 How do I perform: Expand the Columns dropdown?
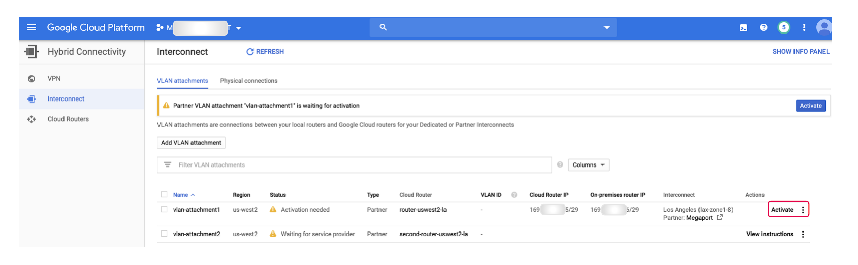(588, 165)
